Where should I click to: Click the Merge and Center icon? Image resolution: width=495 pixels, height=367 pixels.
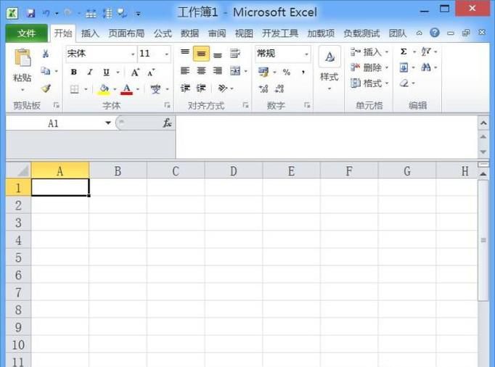pyautogui.click(x=235, y=71)
